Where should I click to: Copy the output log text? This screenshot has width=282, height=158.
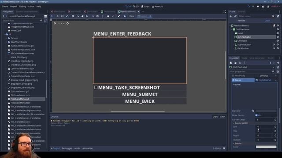coord(215,117)
